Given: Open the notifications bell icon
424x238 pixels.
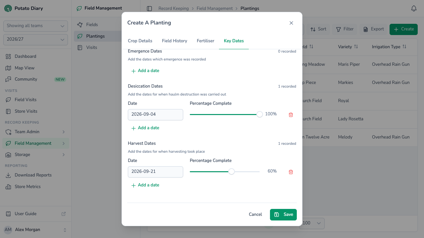Looking at the screenshot, I should (414, 9).
